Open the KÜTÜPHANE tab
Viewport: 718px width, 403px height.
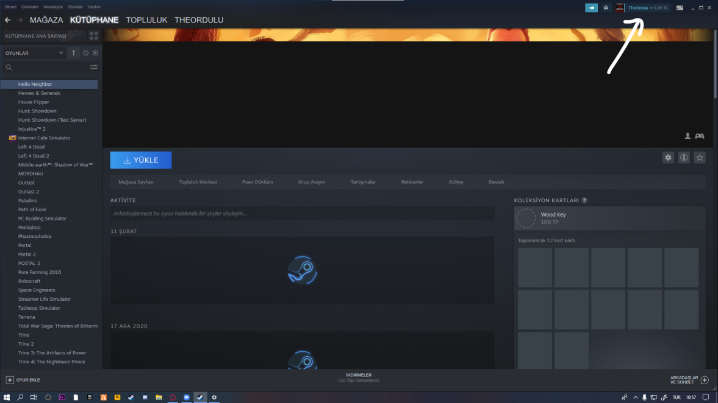pos(95,20)
